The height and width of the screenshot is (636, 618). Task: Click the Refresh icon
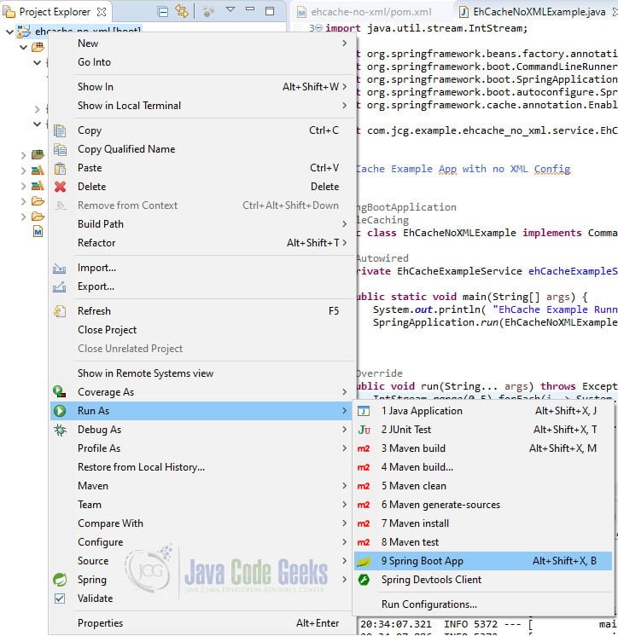[x=60, y=311]
